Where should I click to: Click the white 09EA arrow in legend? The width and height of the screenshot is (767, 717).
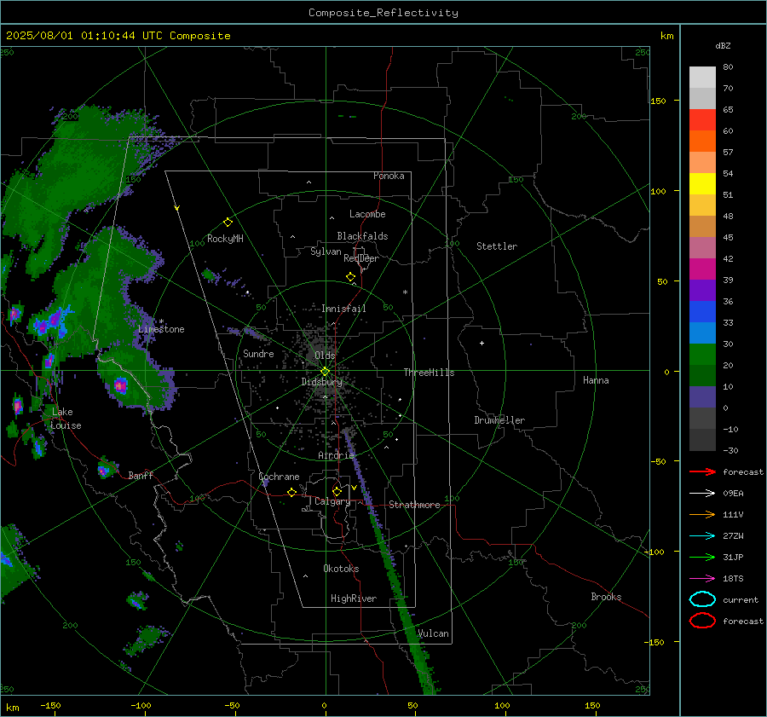[x=702, y=494]
